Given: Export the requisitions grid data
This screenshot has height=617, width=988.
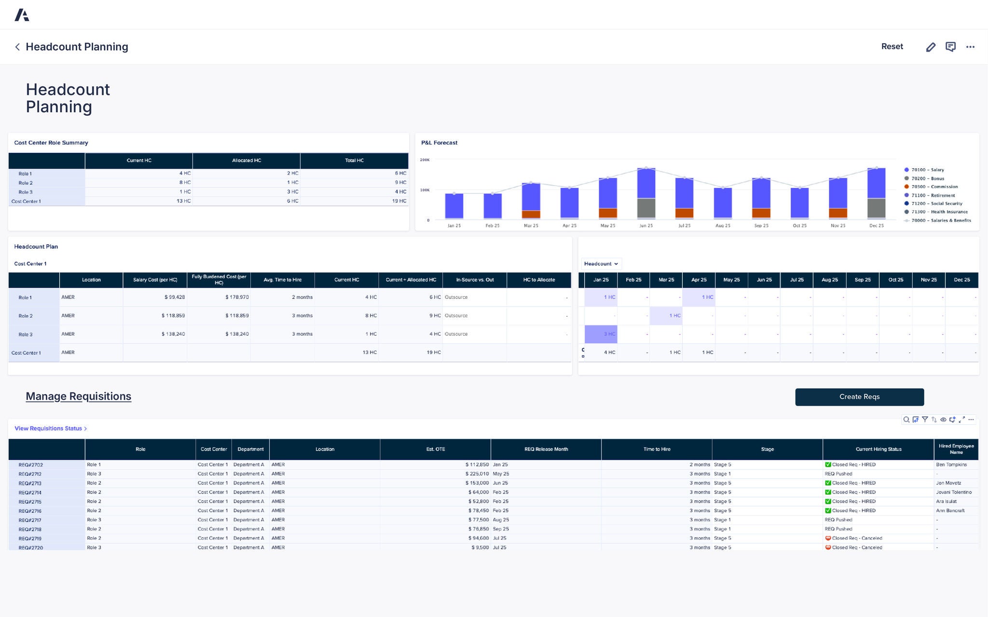Looking at the screenshot, I should 916,419.
